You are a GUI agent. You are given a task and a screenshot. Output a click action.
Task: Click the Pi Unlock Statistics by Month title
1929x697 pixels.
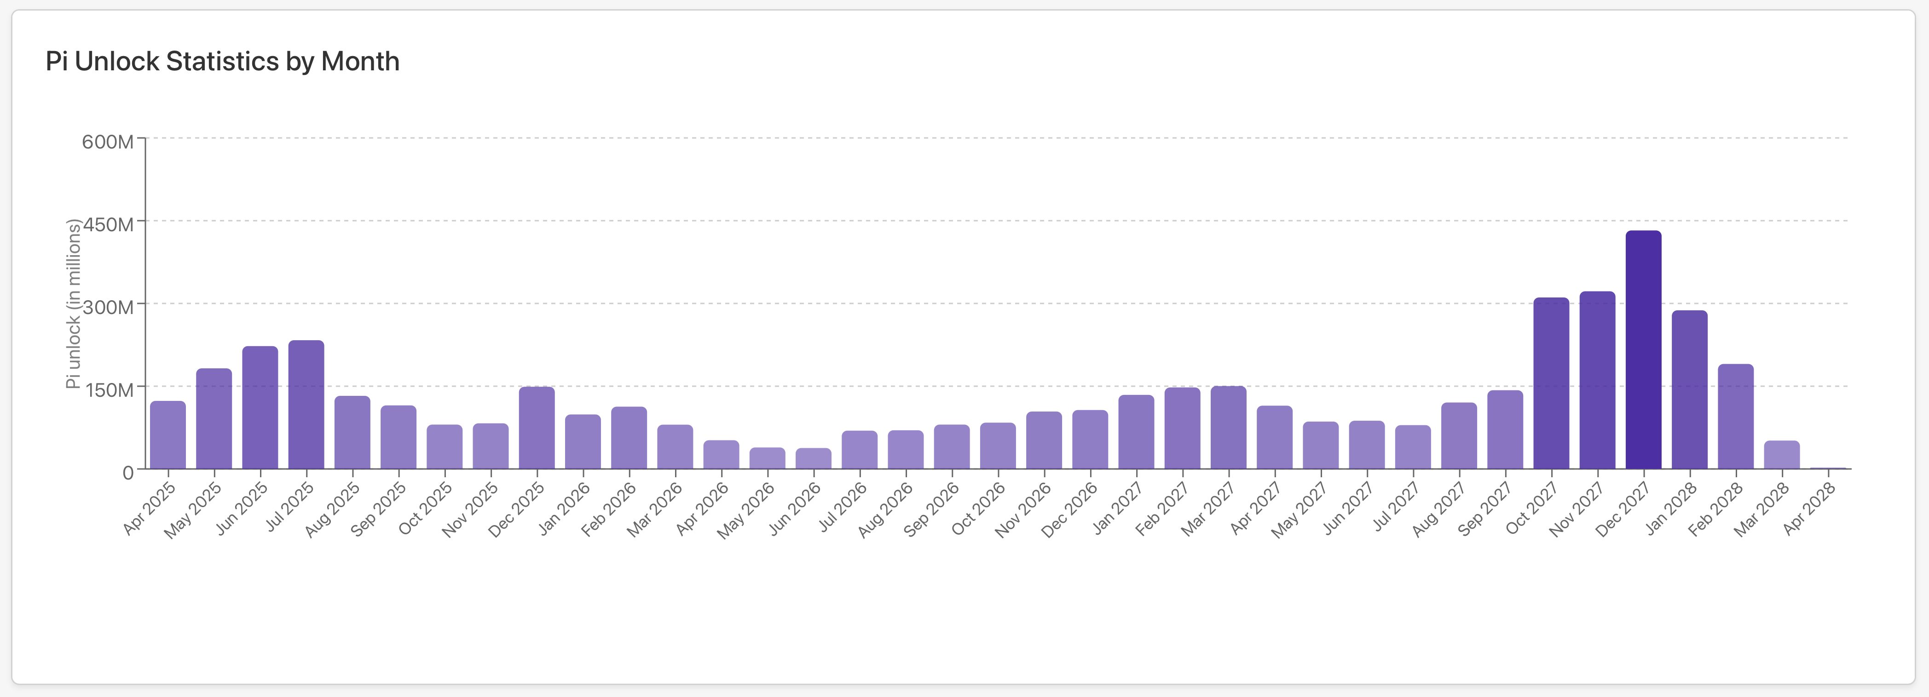click(222, 61)
